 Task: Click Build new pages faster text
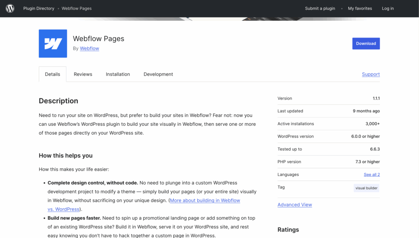(74, 218)
